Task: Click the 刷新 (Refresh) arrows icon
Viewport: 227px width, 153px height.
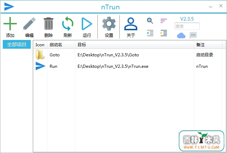Action: 68,24
